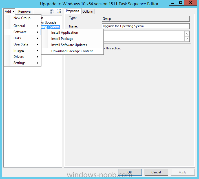
Task: Select the 'or Upgrade' tree item
Action: click(49, 22)
